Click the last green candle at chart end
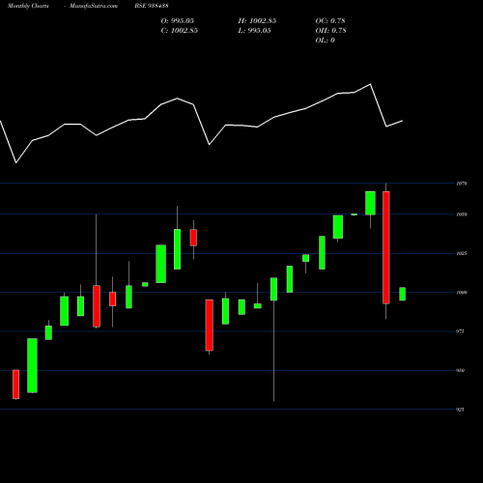The width and height of the screenshot is (483, 483). coord(402,294)
